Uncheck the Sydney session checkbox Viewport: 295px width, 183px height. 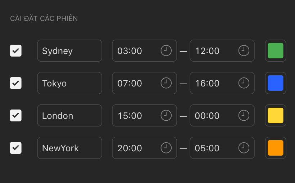[15, 50]
